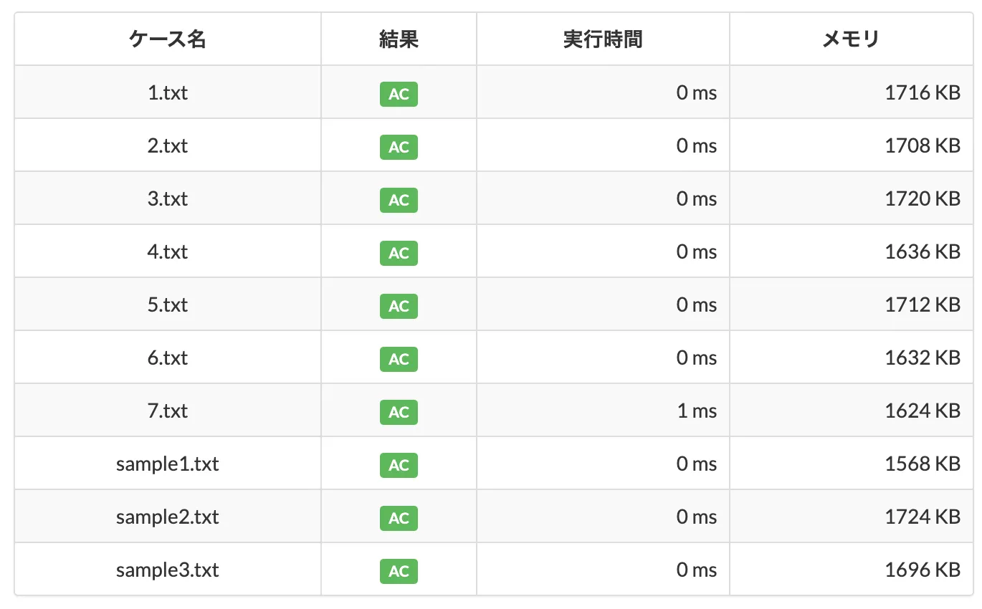Screen dimensions: 982x609
Task: Click the AC badge for 1.txt
Action: pyautogui.click(x=399, y=94)
